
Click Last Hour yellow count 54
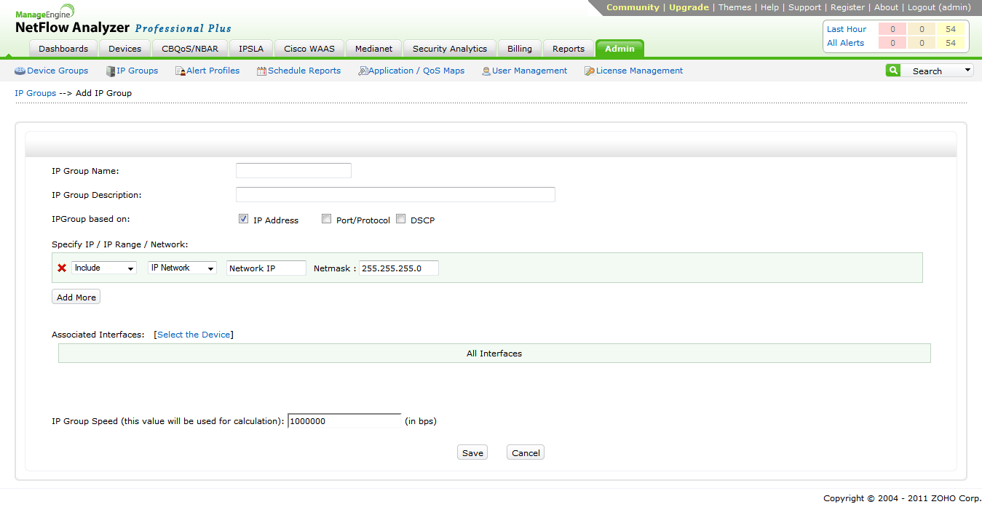click(x=951, y=29)
